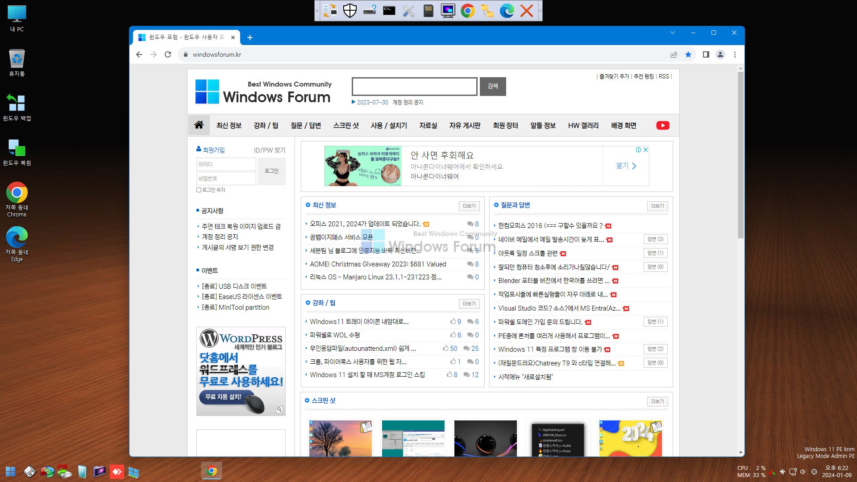Image resolution: width=857 pixels, height=482 pixels.
Task: Open Chrome tab search dropdown arrow
Action: [673, 33]
